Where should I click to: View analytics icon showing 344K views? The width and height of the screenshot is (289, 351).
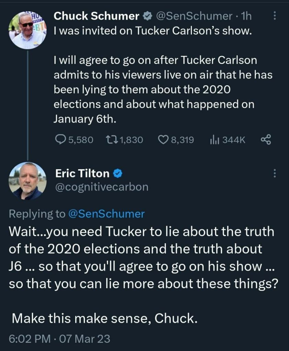[214, 140]
